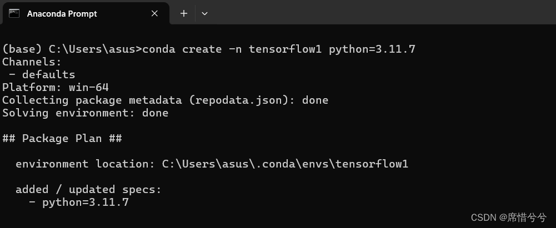Close the Anaconda Prompt tab

click(154, 13)
